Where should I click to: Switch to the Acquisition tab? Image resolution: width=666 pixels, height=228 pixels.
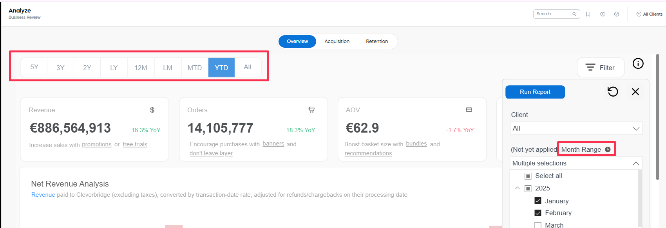[x=337, y=41]
